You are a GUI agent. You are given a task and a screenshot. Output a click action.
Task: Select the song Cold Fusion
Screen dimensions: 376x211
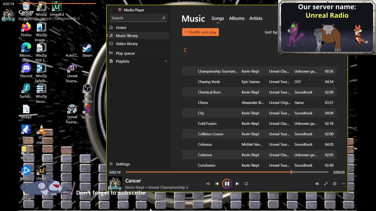pyautogui.click(x=259, y=124)
